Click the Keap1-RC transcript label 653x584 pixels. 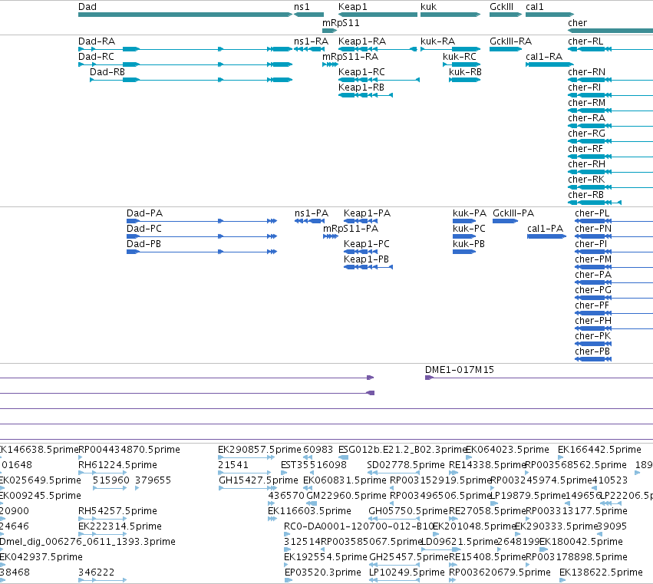click(x=361, y=72)
